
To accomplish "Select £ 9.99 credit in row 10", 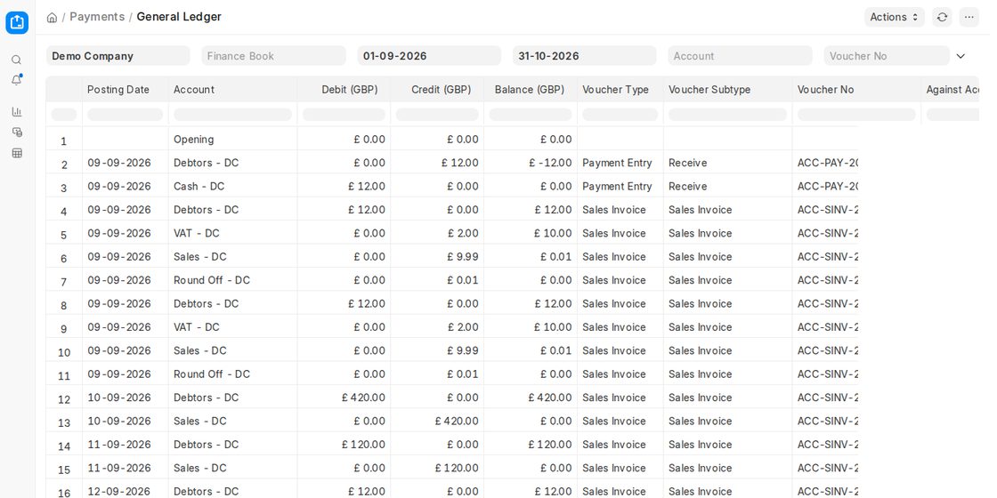I will click(437, 350).
